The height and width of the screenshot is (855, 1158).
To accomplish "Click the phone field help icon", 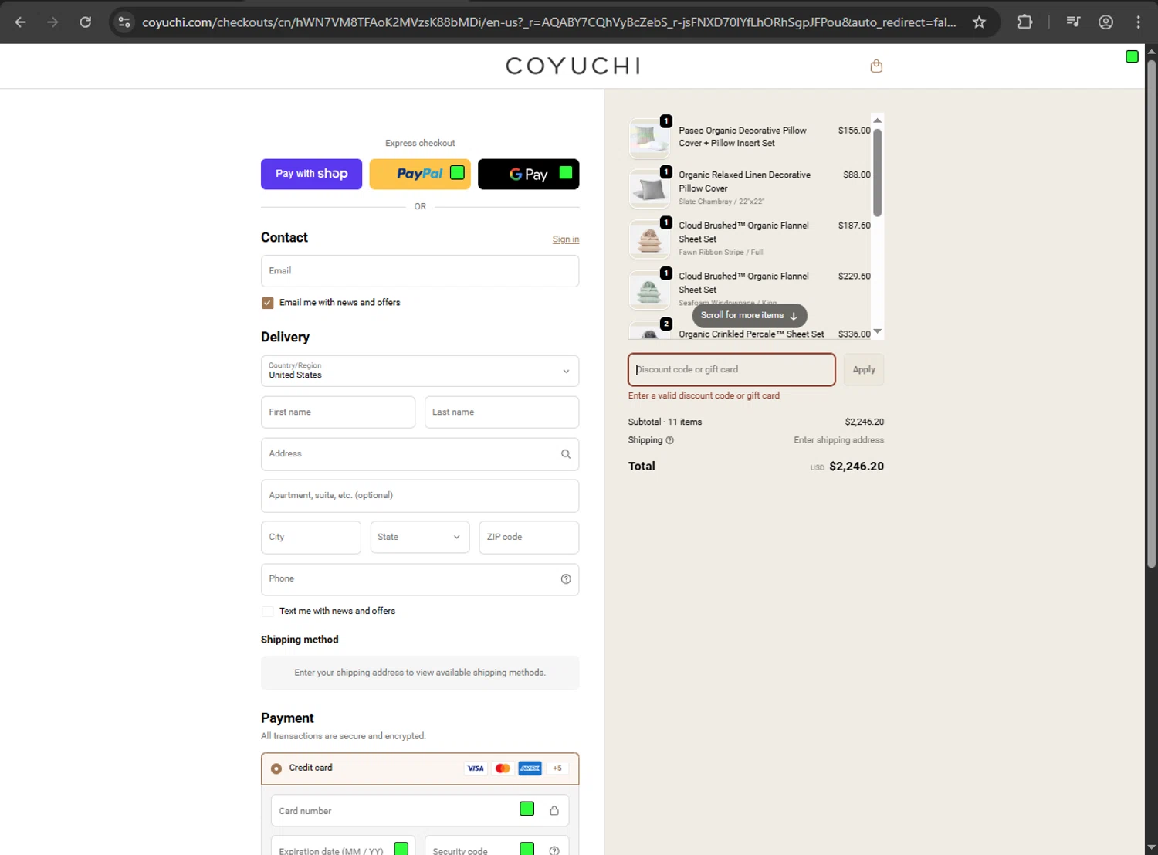I will click(x=566, y=579).
